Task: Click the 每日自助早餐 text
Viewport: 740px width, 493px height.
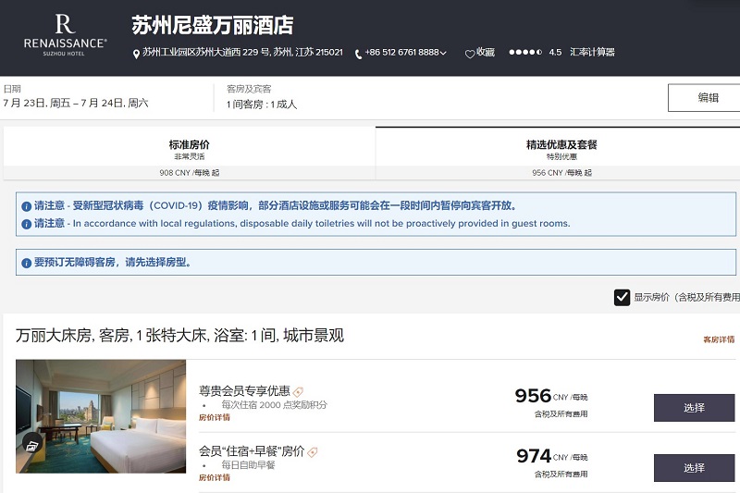Action: click(248, 465)
